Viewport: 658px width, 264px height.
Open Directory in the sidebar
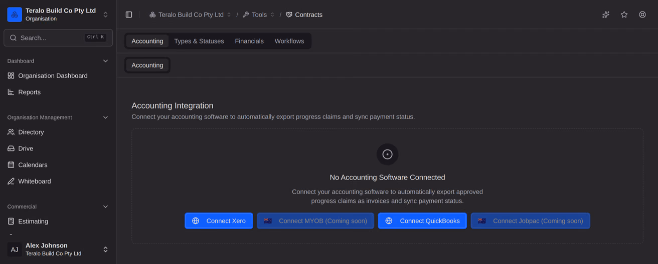58,132
